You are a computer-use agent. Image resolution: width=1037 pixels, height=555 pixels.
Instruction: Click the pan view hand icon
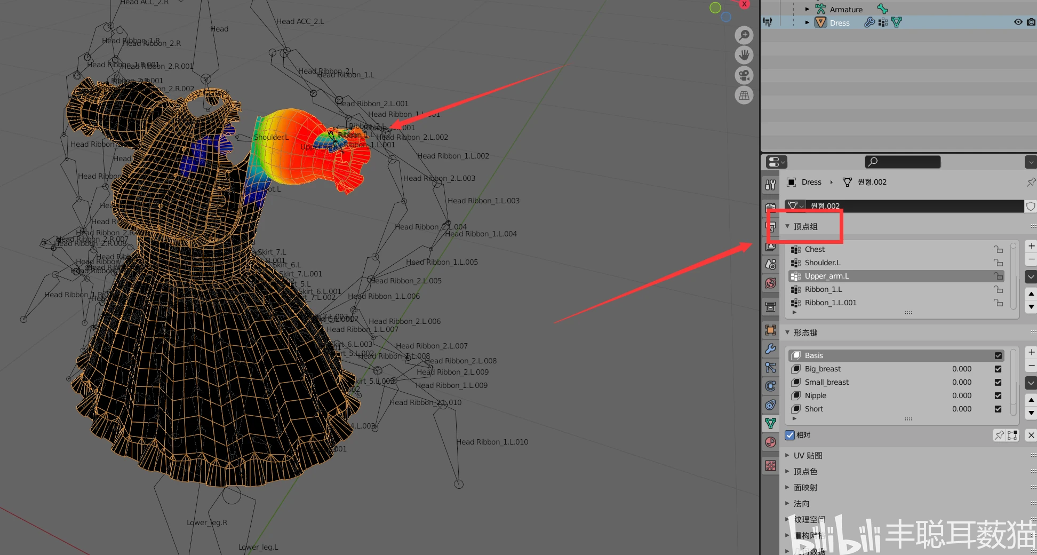[744, 55]
